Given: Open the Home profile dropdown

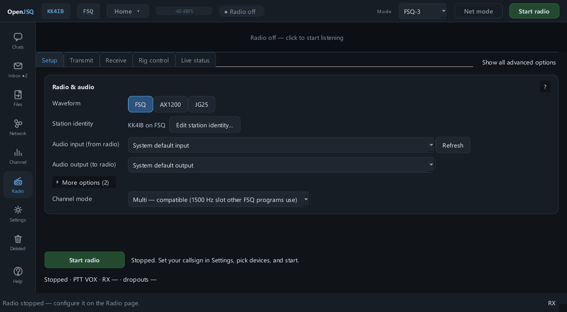Looking at the screenshot, I should coord(128,11).
